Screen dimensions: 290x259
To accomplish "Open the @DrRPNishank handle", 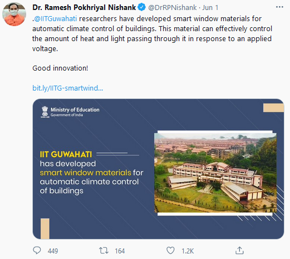I will click(172, 8).
